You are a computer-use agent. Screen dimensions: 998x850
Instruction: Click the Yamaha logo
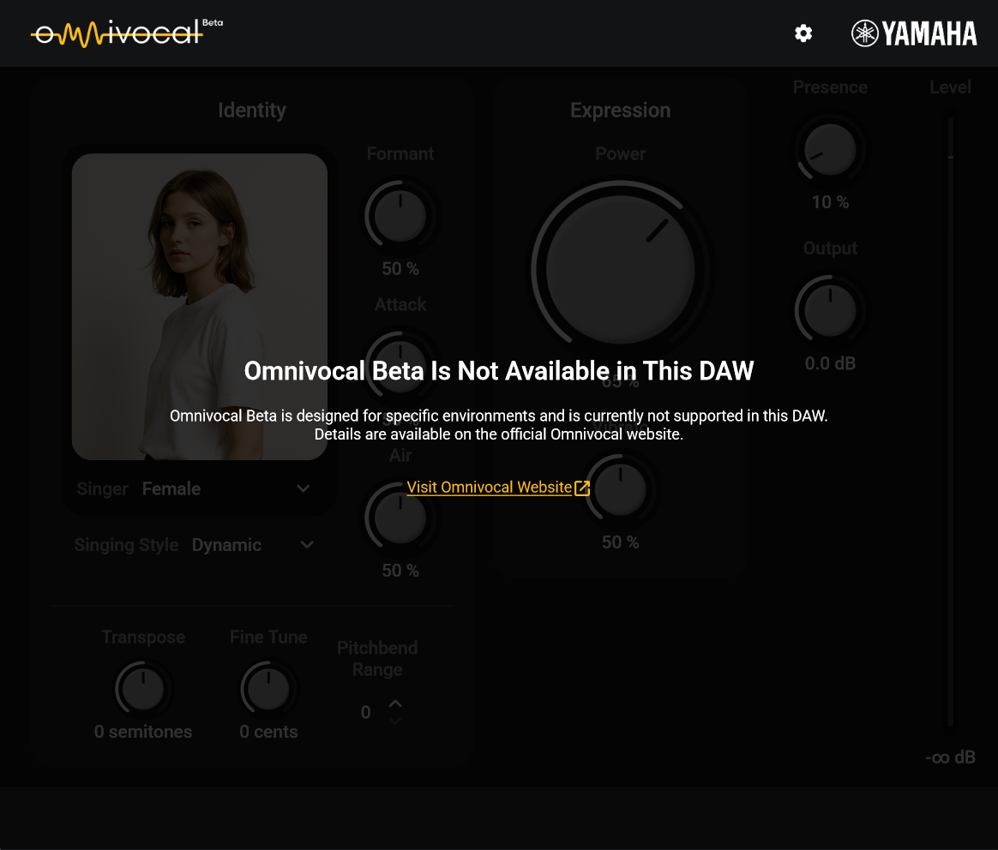tap(914, 33)
